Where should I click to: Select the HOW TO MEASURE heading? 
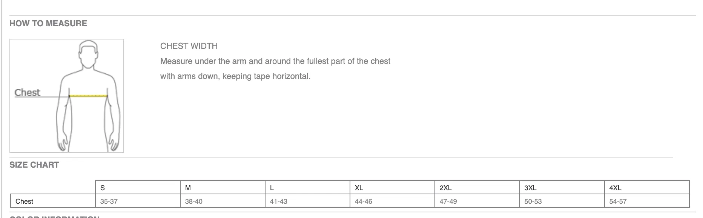[x=48, y=23]
